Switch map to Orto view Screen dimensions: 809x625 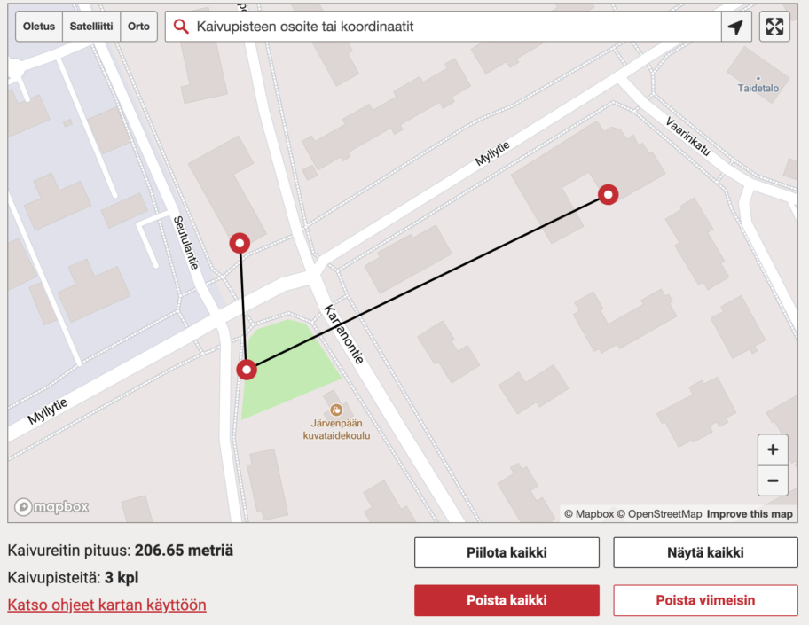tap(138, 27)
